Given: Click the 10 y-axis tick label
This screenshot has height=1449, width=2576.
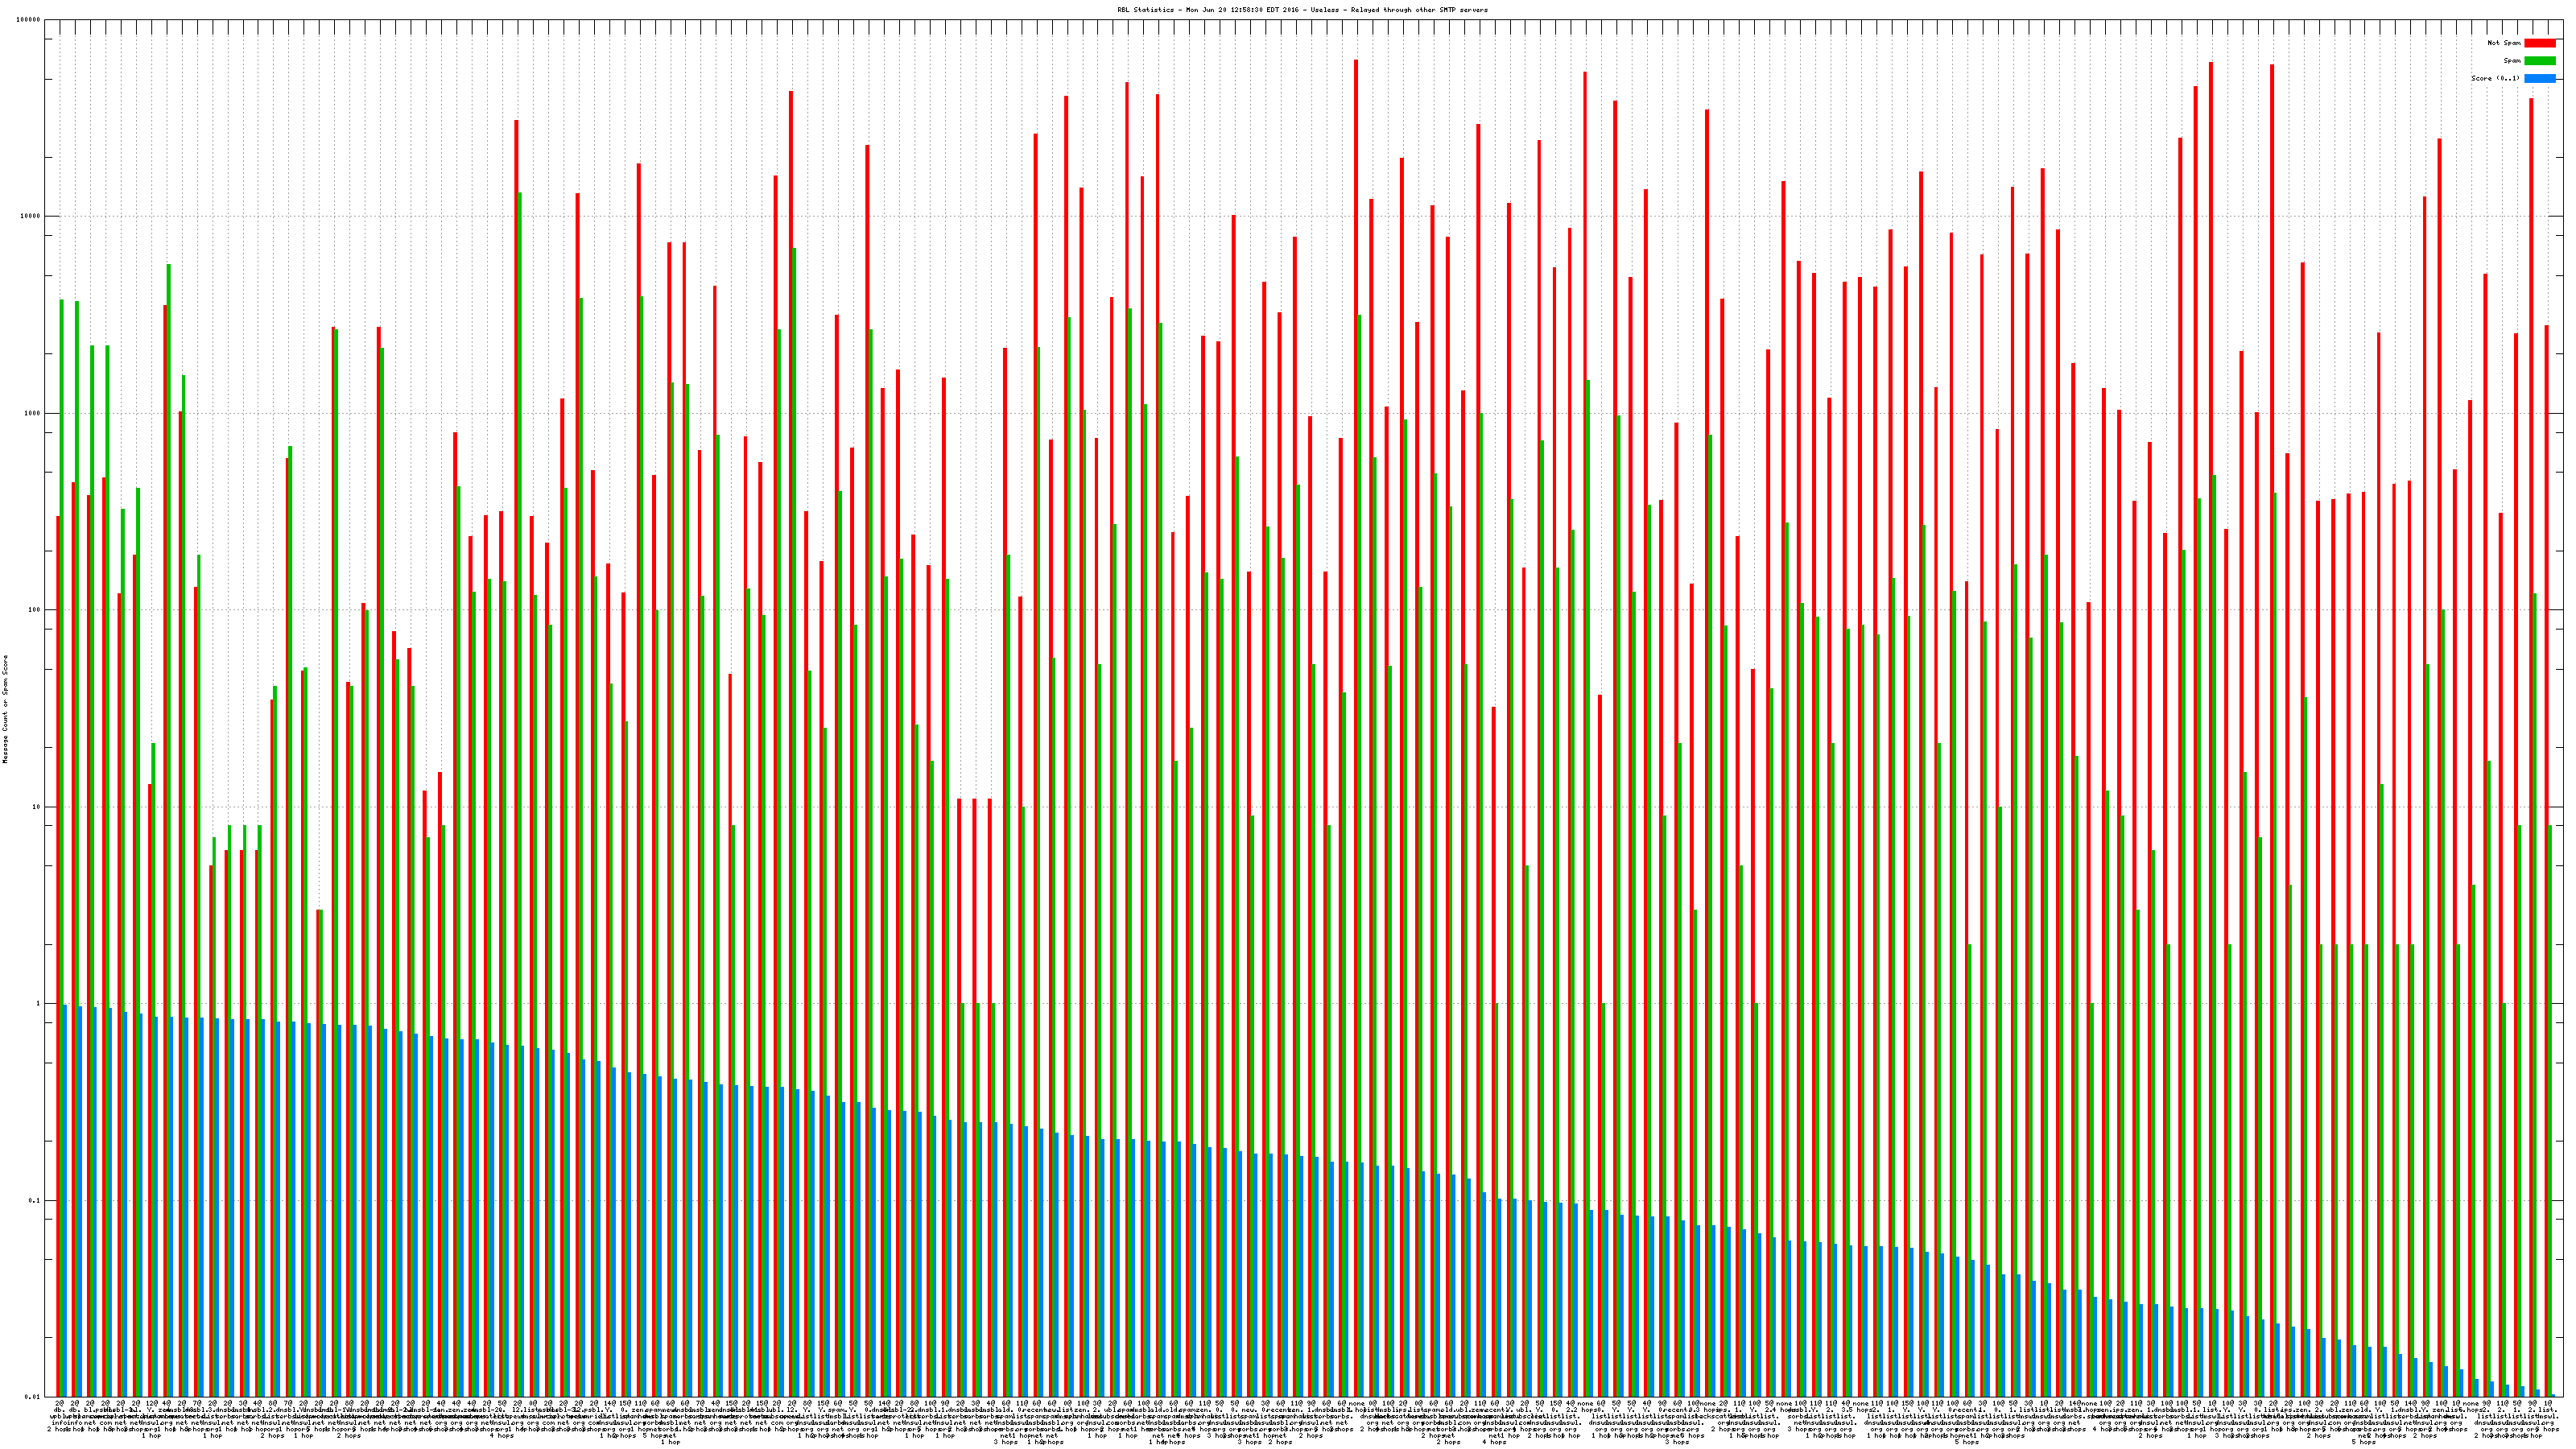Looking at the screenshot, I should tap(37, 807).
